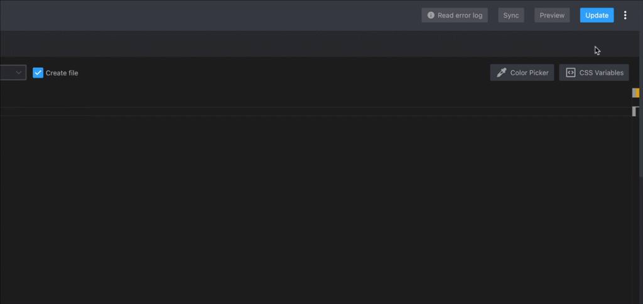This screenshot has height=304, width=643.
Task: Open the partially visible select box beside Create file
Action: [x=13, y=73]
